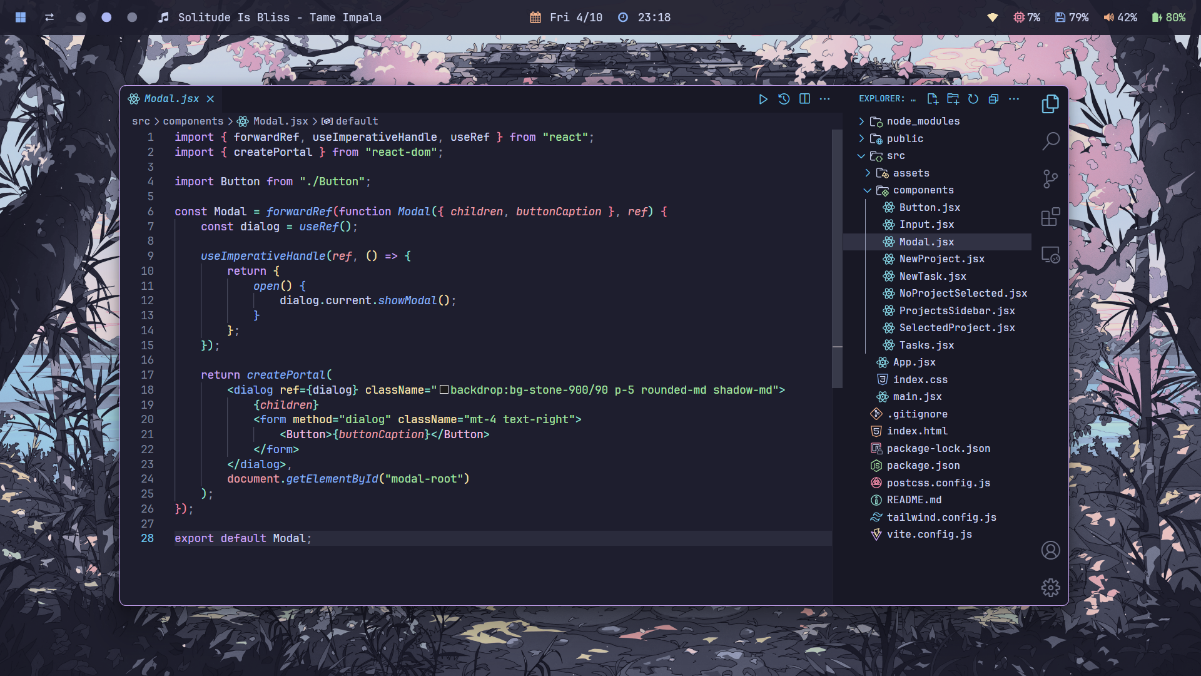Image resolution: width=1201 pixels, height=676 pixels.
Task: Open the Explorer activity bar icon
Action: (1050, 104)
